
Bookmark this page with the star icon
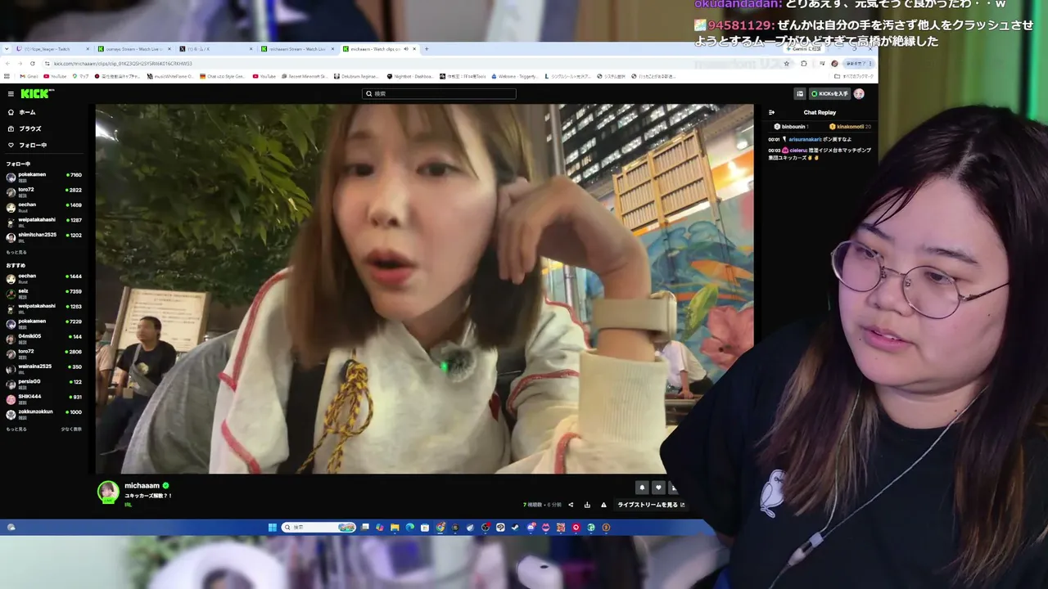click(787, 63)
